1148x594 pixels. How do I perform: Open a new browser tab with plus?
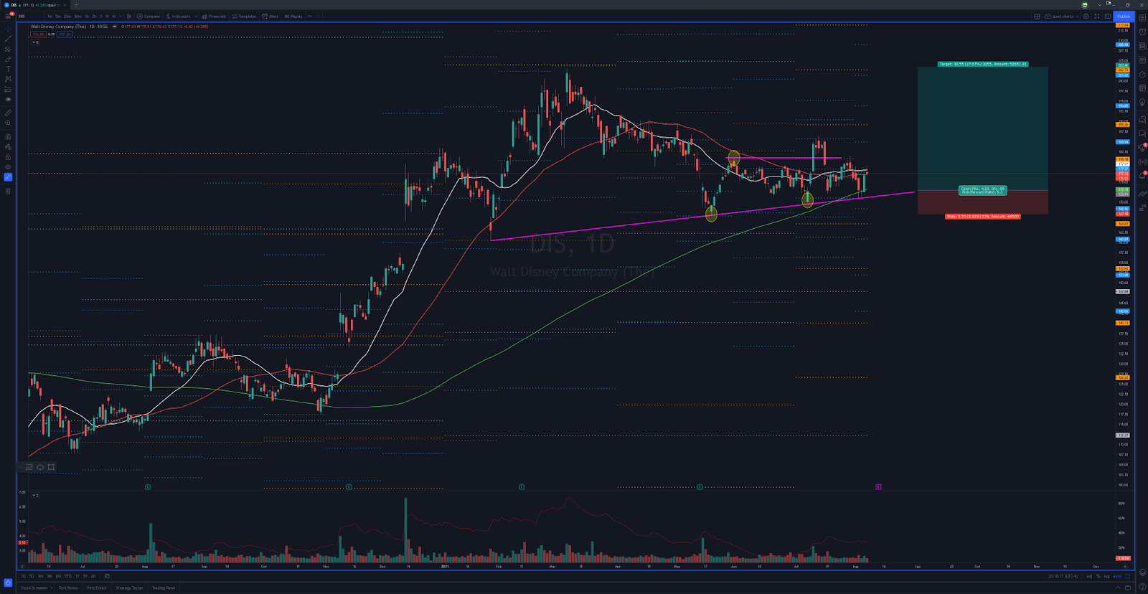pos(76,4)
